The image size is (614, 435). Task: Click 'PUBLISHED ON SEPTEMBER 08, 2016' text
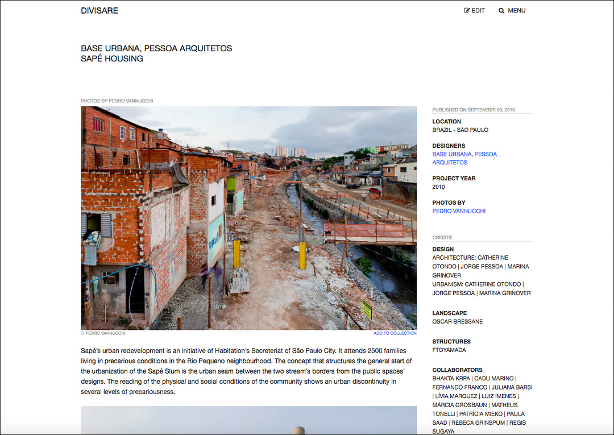click(474, 110)
